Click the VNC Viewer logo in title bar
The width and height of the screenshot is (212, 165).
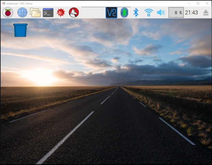click(3, 3)
